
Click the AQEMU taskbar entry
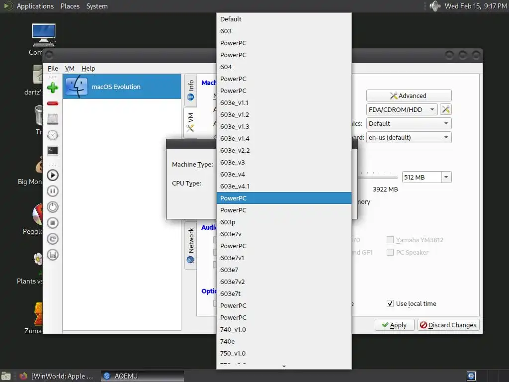coord(142,376)
